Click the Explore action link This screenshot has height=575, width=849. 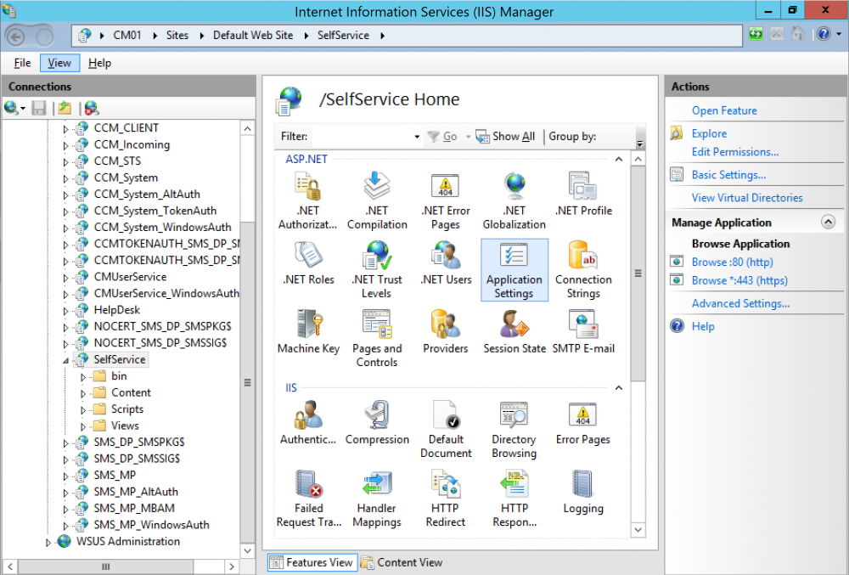tap(709, 133)
